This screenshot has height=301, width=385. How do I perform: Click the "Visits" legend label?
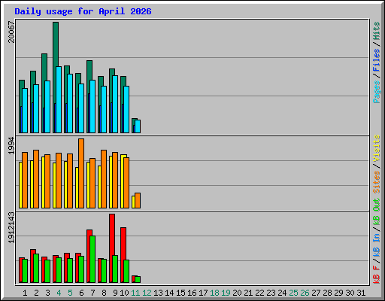[x=377, y=148]
